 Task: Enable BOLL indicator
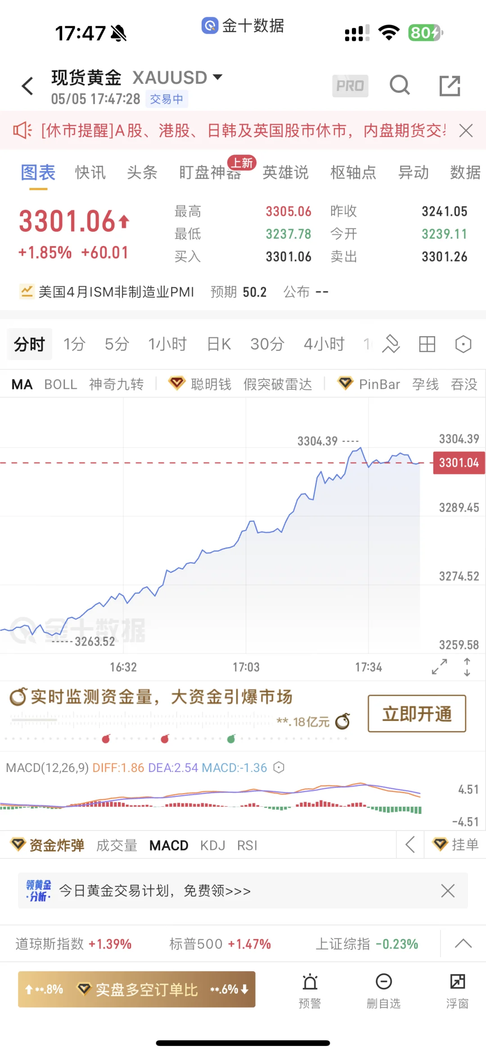coord(61,384)
